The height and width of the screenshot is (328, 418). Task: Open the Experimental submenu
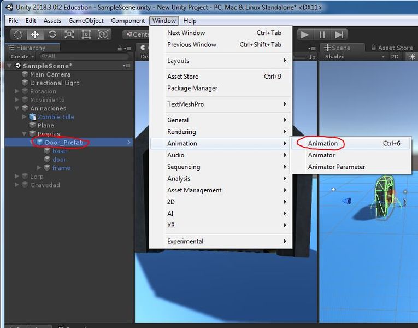click(x=221, y=241)
